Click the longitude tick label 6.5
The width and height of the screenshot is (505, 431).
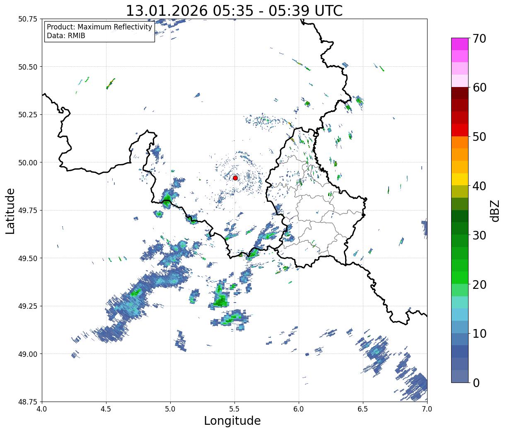363,409
